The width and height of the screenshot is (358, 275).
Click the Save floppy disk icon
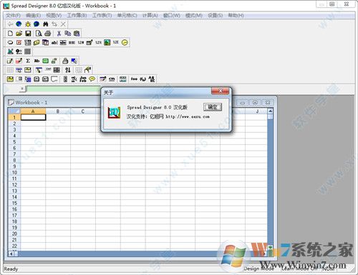tap(28, 34)
